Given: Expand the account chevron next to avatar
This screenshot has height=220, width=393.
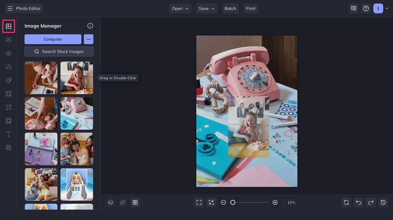Looking at the screenshot, I should 387,8.
